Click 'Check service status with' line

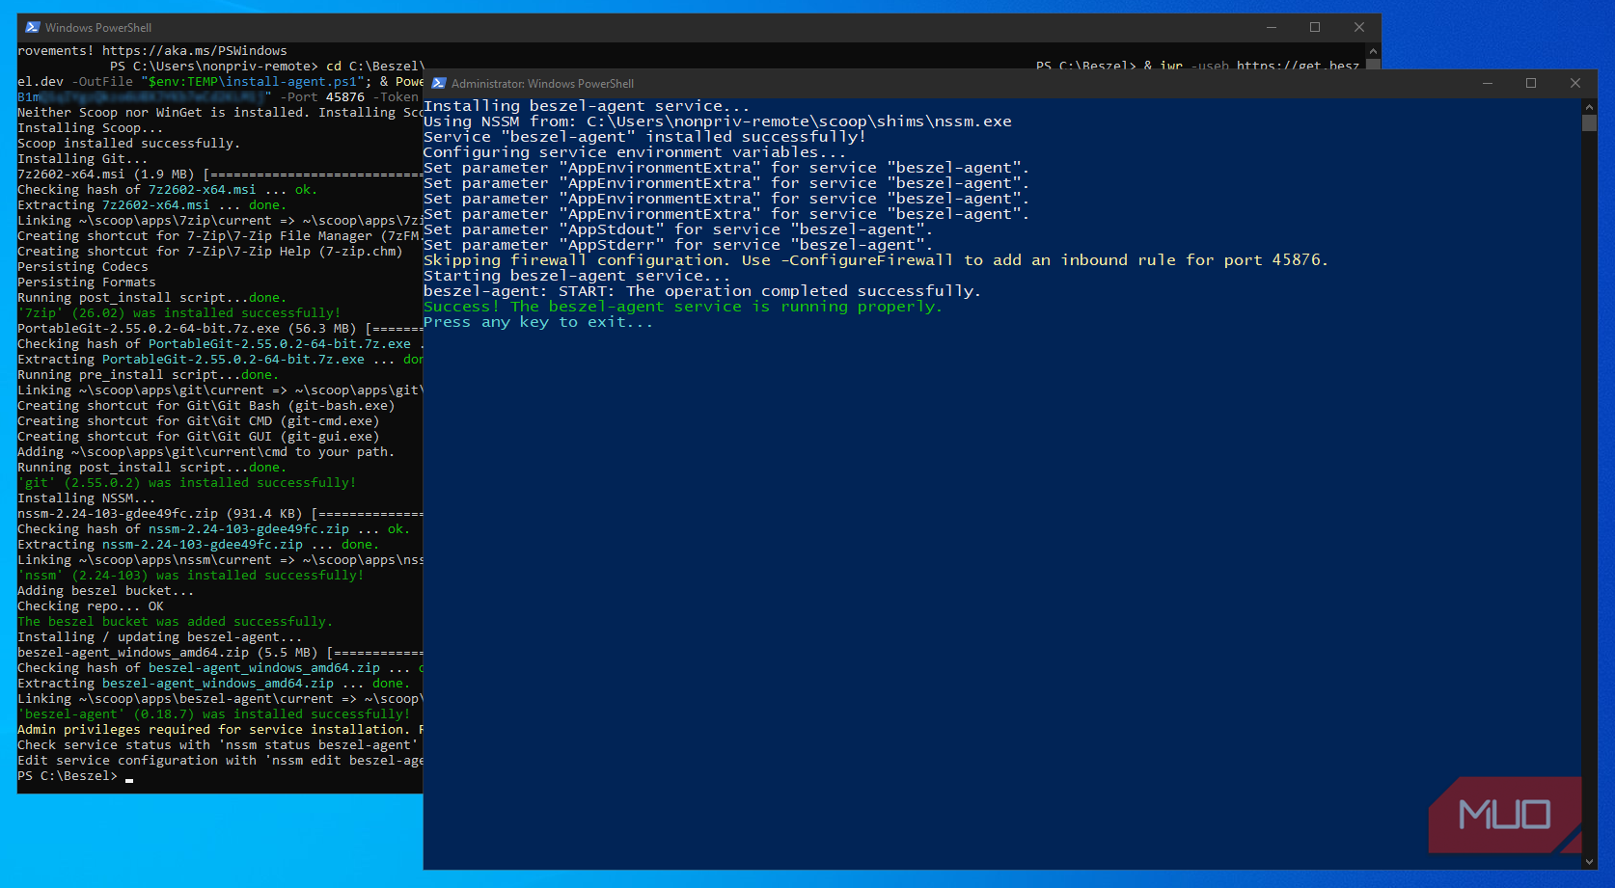click(220, 745)
